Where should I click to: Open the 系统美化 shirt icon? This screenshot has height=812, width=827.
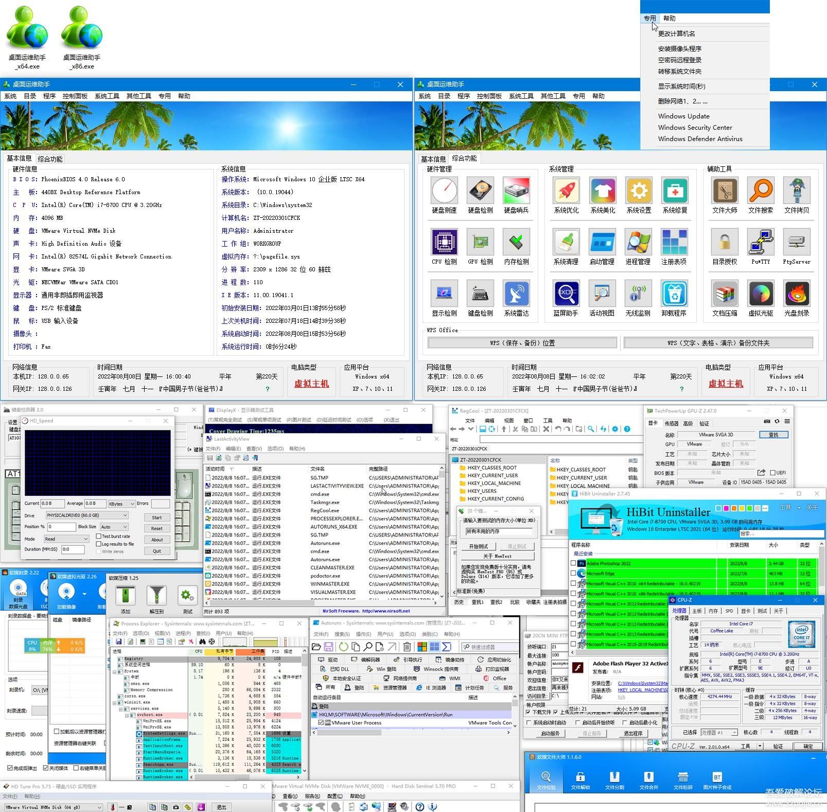coord(603,191)
